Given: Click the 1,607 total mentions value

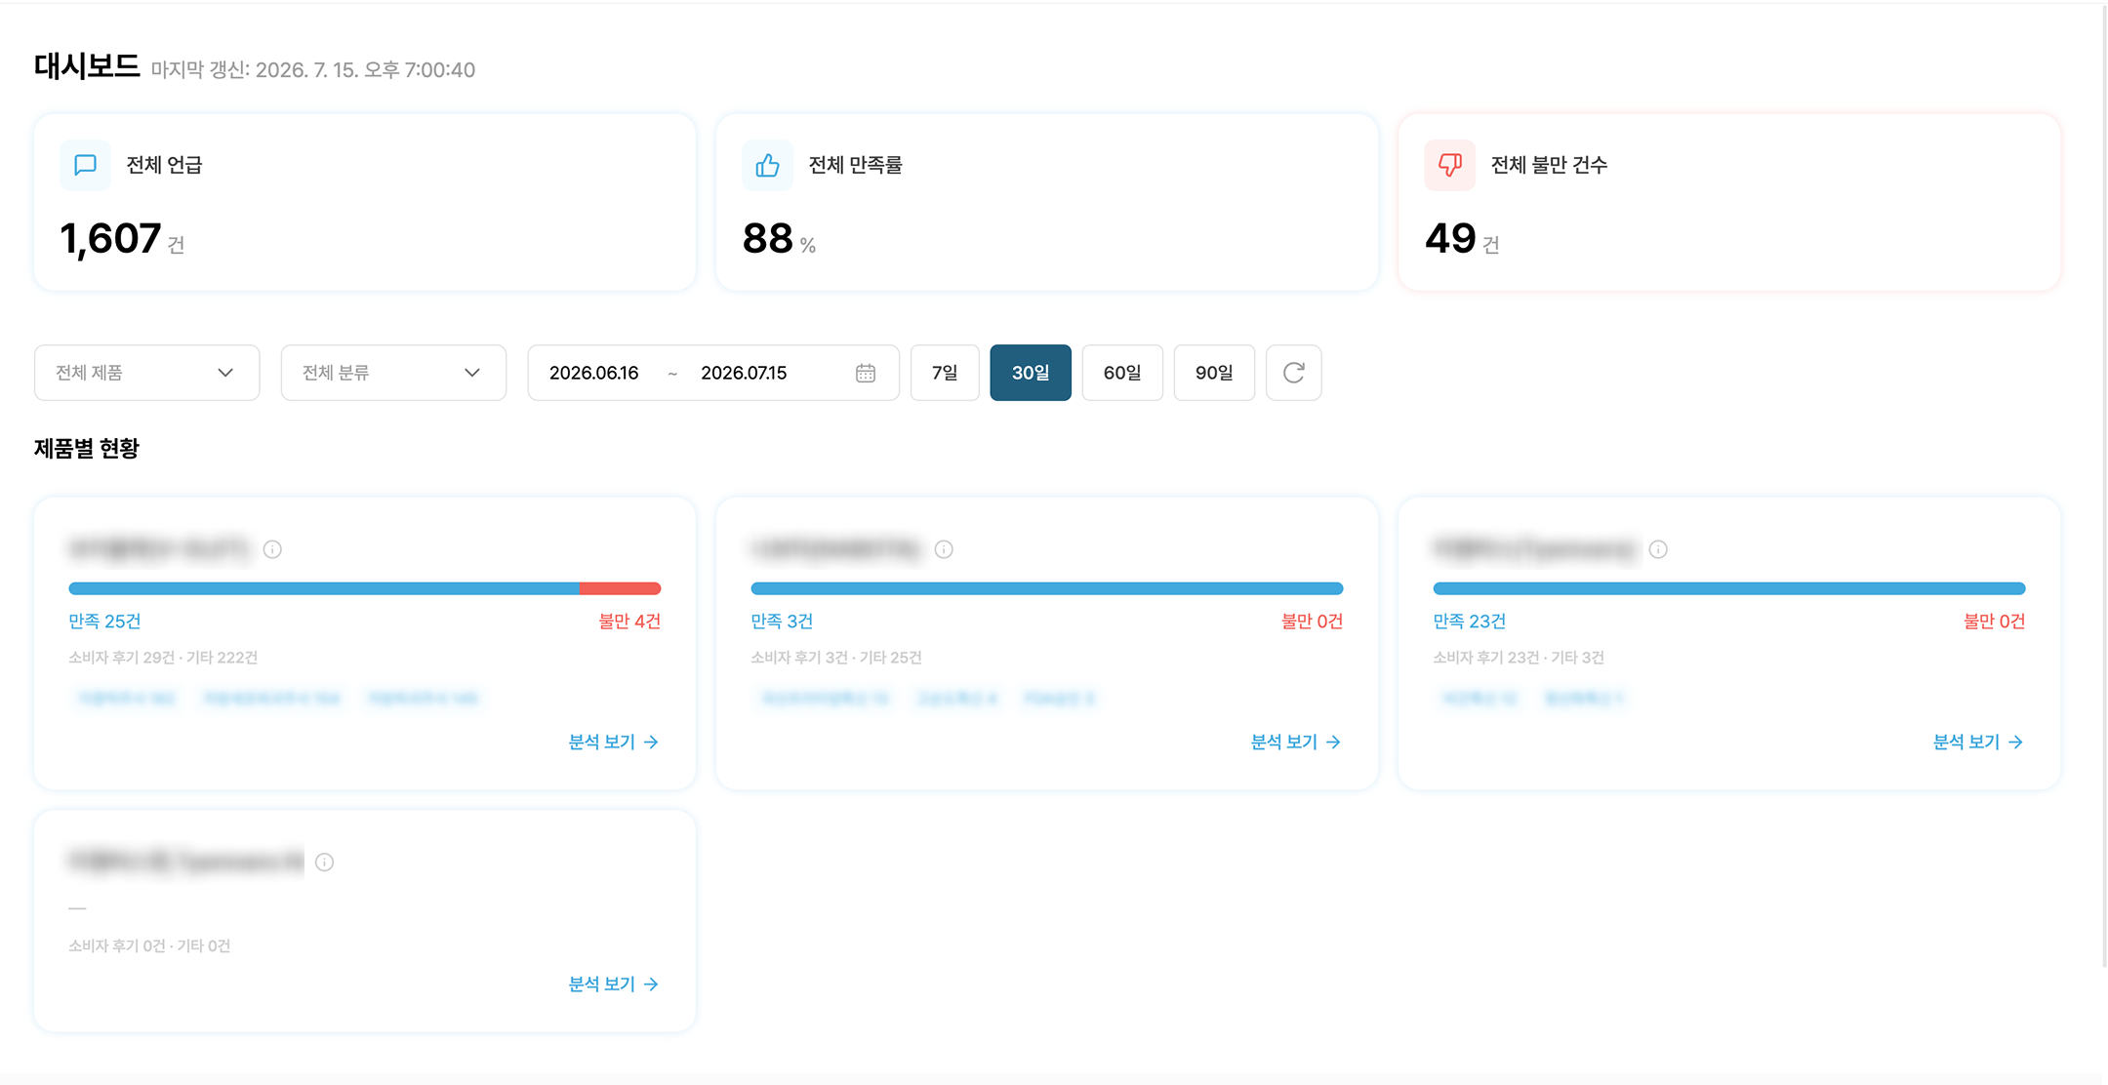Looking at the screenshot, I should [x=110, y=239].
